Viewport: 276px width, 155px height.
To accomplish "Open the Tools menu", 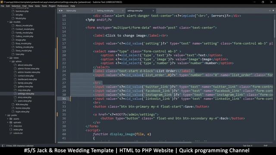I will [44, 6].
